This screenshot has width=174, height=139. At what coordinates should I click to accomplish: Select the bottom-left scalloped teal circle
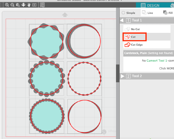pos(47,116)
